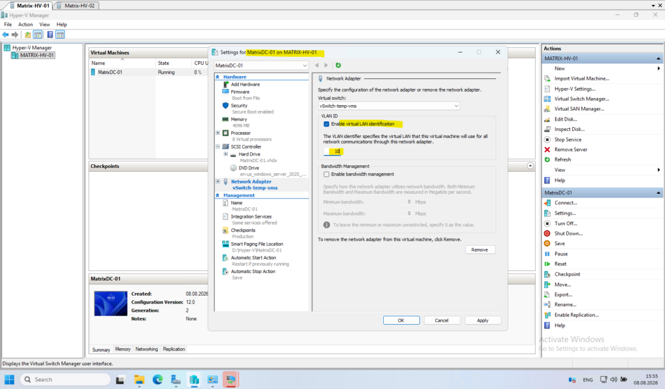Expand the Hard Drive node
This screenshot has height=389, width=665.
225,154
